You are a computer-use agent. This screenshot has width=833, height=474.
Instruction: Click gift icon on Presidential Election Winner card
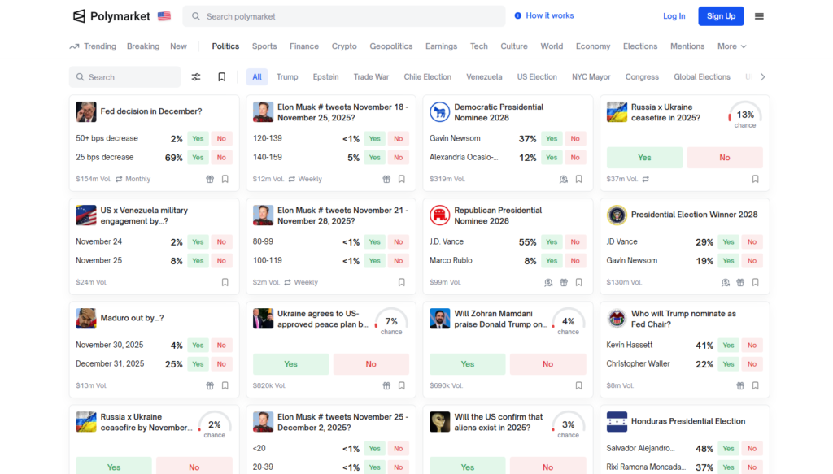(740, 282)
